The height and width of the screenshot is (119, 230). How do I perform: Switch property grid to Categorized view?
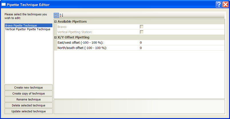(56, 15)
